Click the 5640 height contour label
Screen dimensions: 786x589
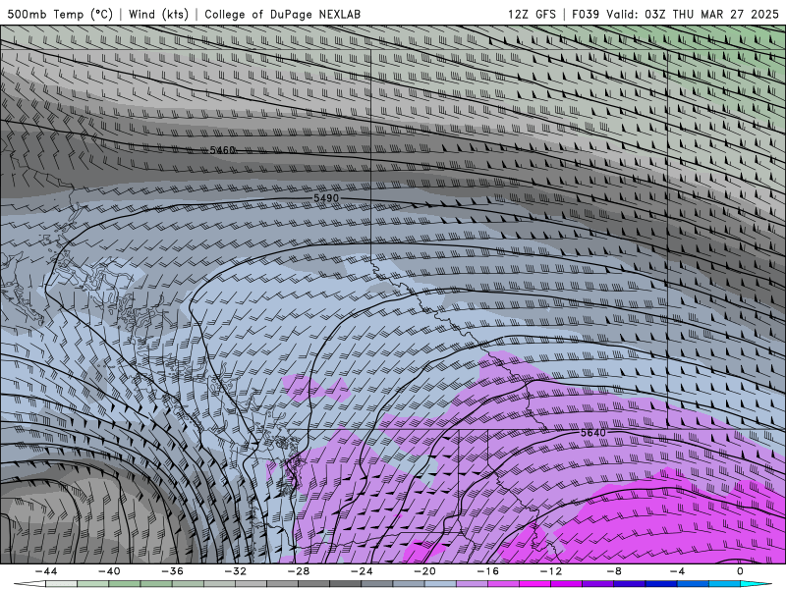[x=593, y=432]
